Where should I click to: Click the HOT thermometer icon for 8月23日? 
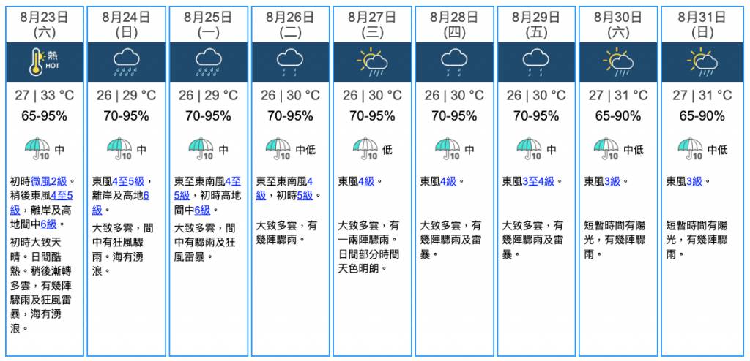click(43, 62)
